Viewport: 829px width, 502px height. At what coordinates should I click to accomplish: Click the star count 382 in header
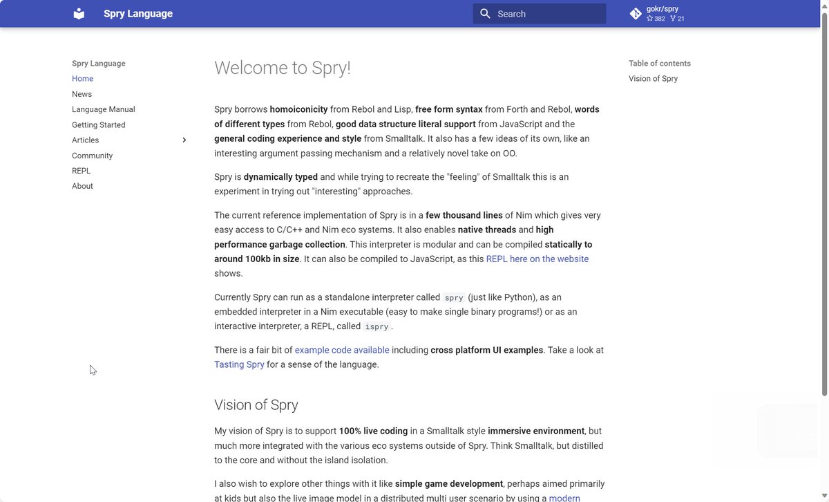pos(656,19)
